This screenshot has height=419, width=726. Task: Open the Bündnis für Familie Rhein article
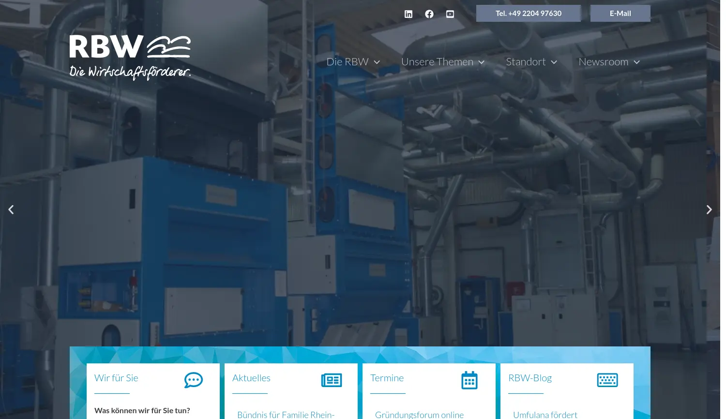click(x=286, y=414)
